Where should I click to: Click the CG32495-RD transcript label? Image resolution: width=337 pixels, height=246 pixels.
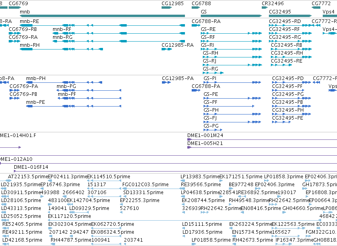[x=285, y=21]
